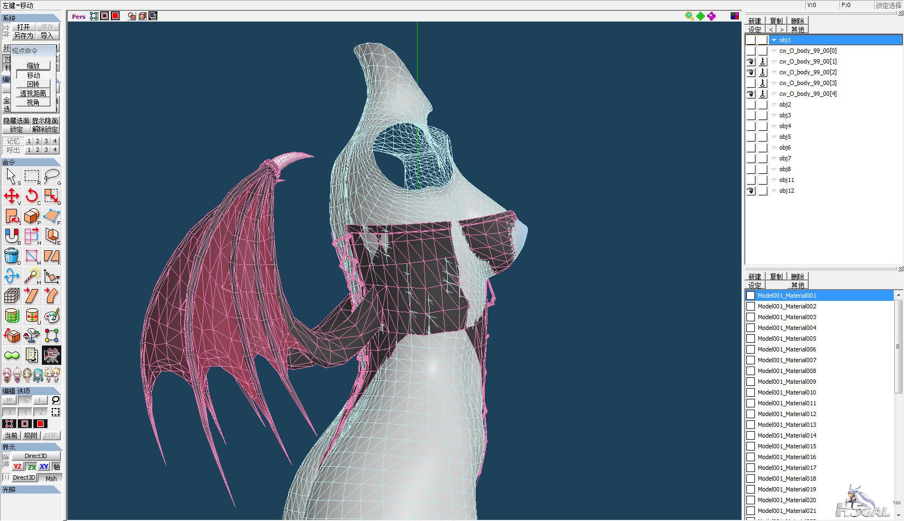
Task: Select the Model001_Material008 row
Action: coord(819,371)
